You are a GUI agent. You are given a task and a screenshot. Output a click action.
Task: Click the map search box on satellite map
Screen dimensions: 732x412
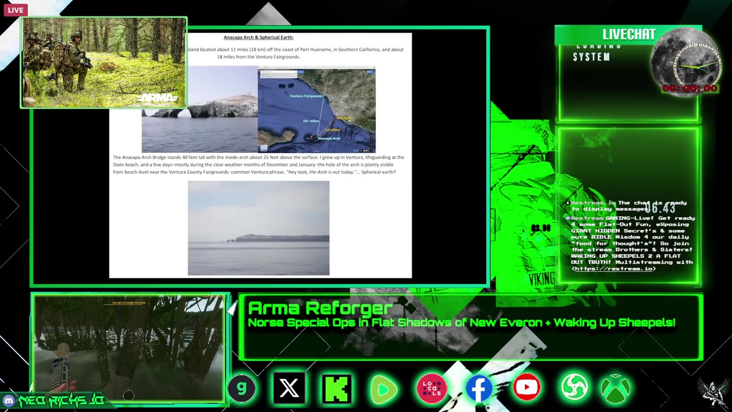[278, 73]
